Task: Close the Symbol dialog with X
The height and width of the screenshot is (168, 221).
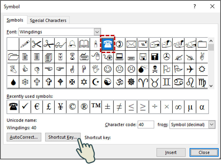Action: [212, 6]
